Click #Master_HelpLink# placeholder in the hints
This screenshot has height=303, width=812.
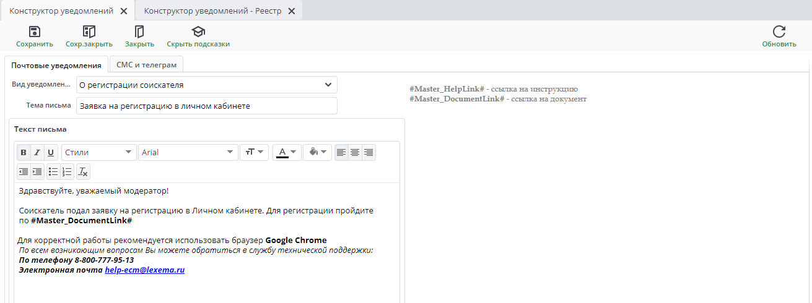click(x=447, y=89)
